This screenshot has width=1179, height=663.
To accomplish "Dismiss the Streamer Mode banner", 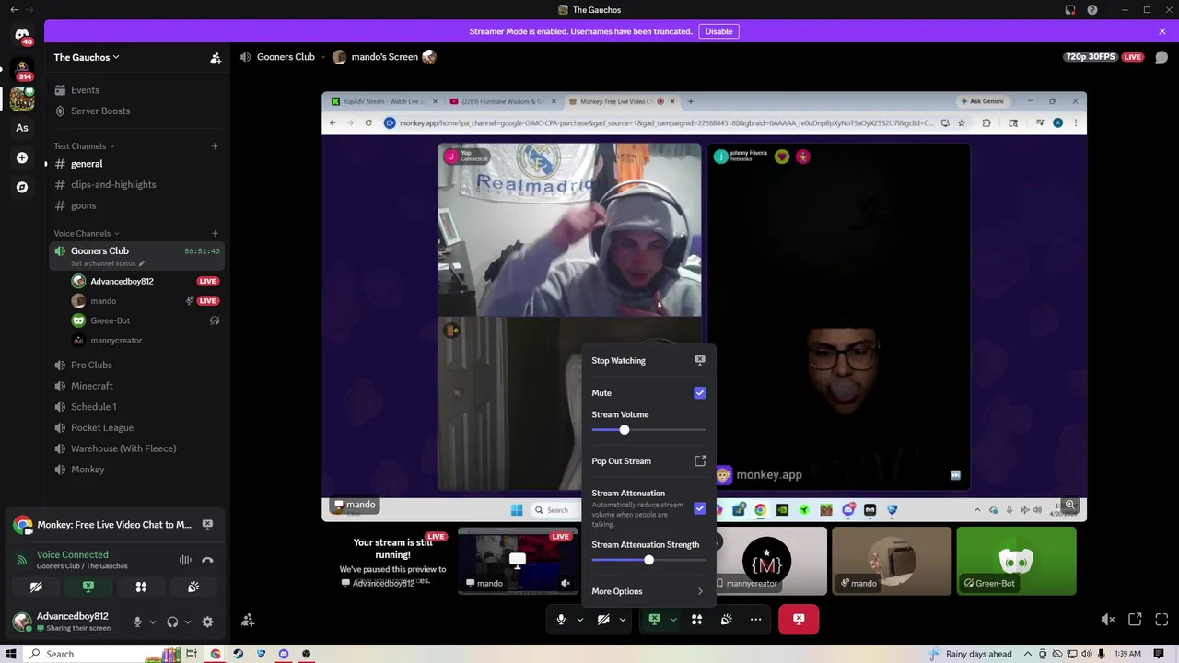I will [x=1162, y=31].
